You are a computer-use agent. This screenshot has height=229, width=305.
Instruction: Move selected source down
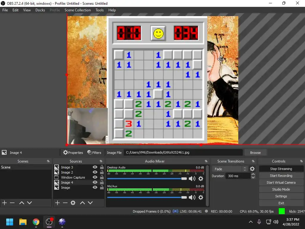pos(90,203)
